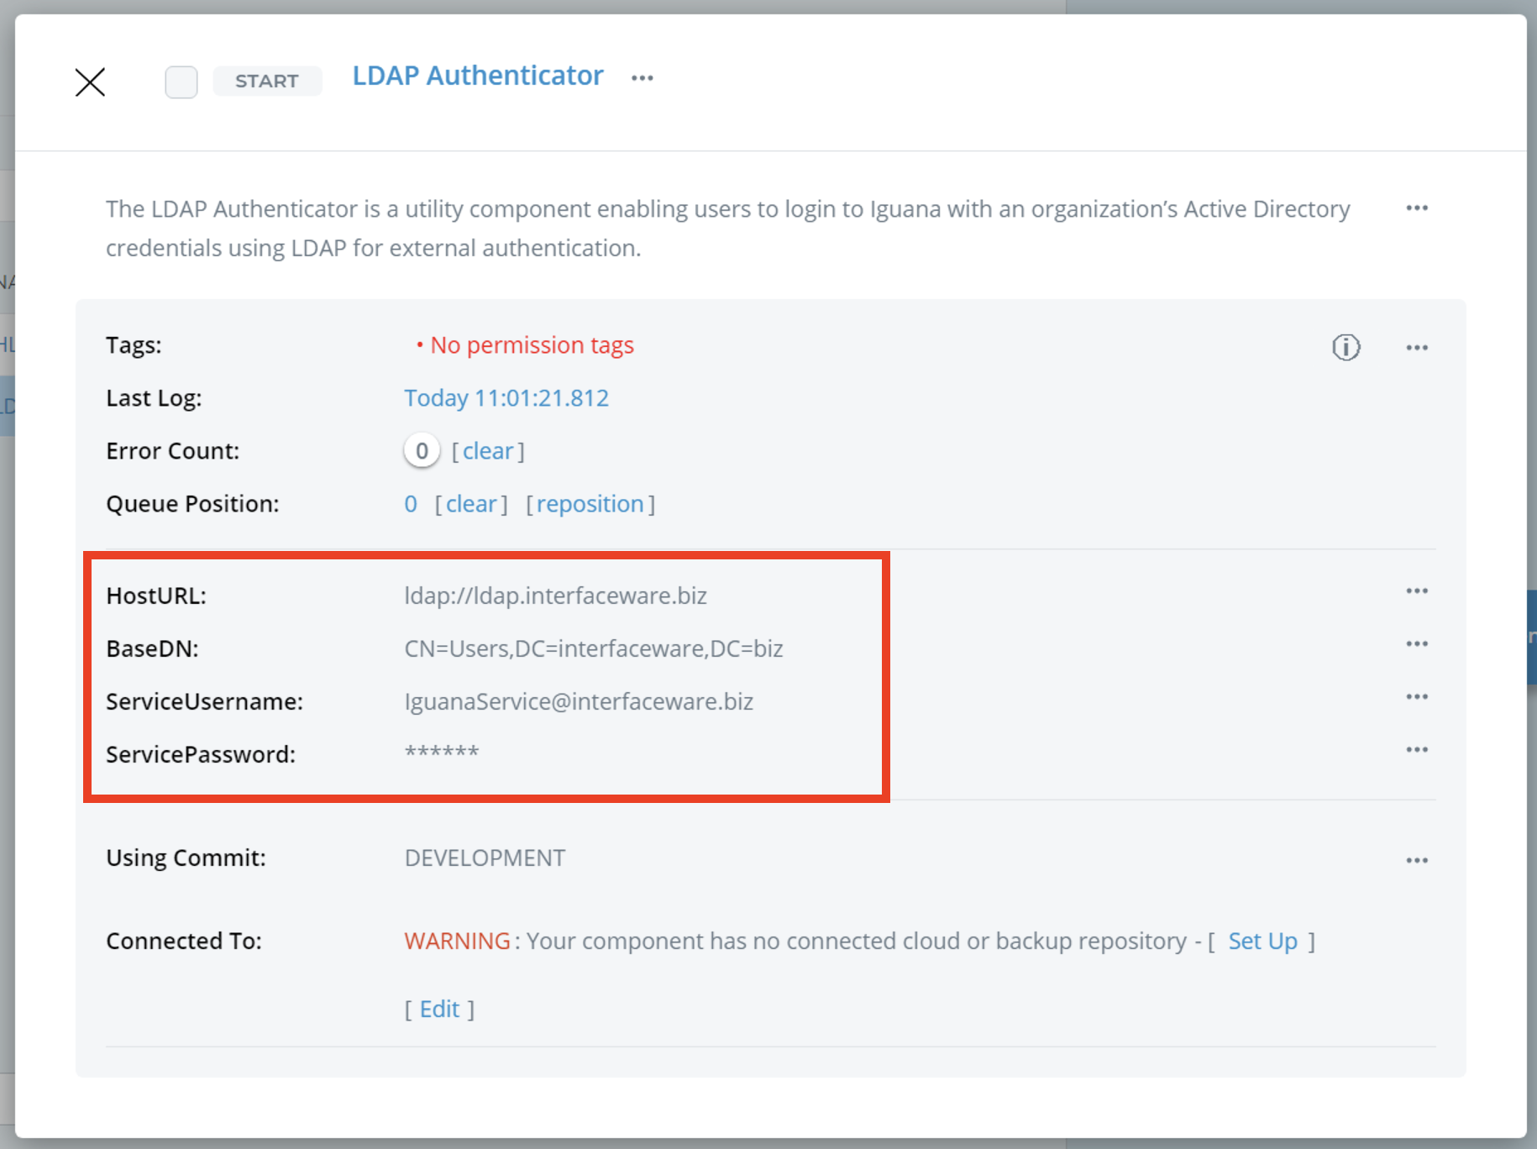This screenshot has width=1537, height=1149.
Task: Open the LDAP Authenticator title link
Action: [477, 76]
